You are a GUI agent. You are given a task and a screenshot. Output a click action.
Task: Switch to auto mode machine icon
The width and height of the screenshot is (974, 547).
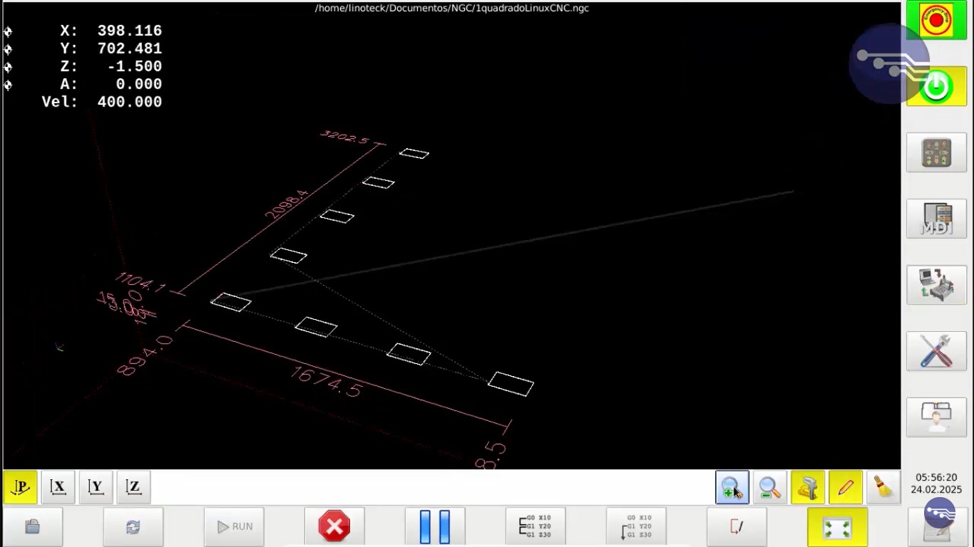click(936, 285)
